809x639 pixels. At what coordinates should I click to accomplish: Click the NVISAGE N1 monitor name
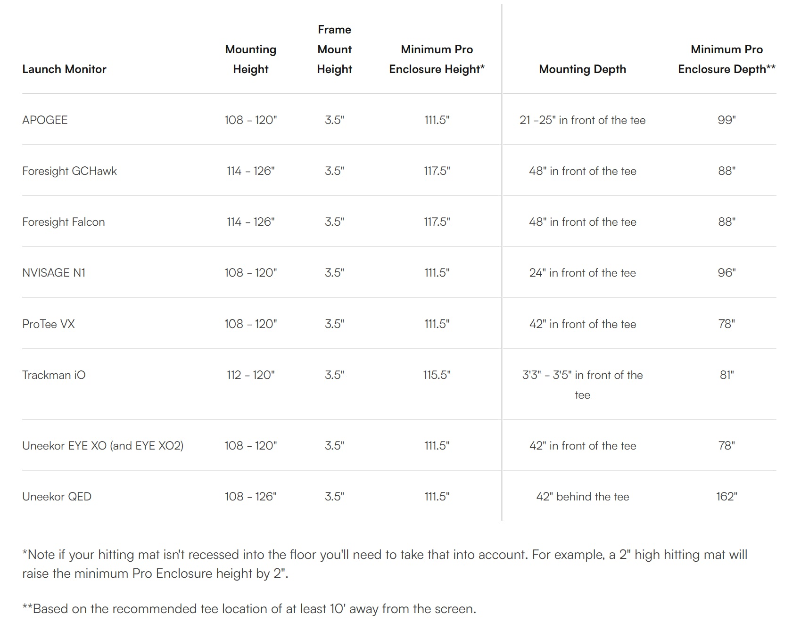tap(54, 273)
